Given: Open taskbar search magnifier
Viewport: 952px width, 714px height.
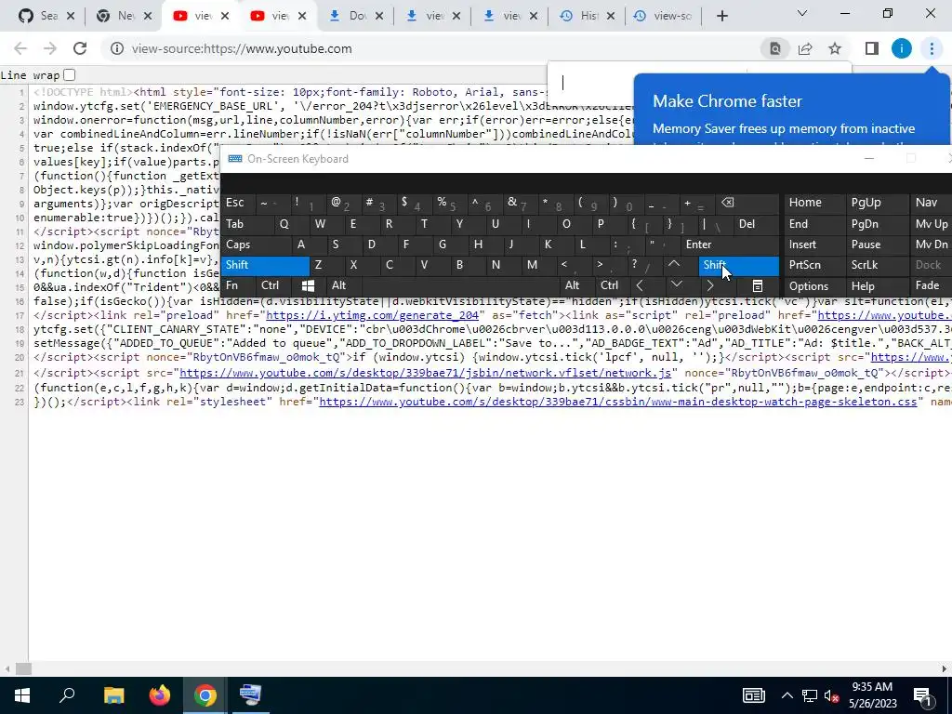Looking at the screenshot, I should 67,695.
